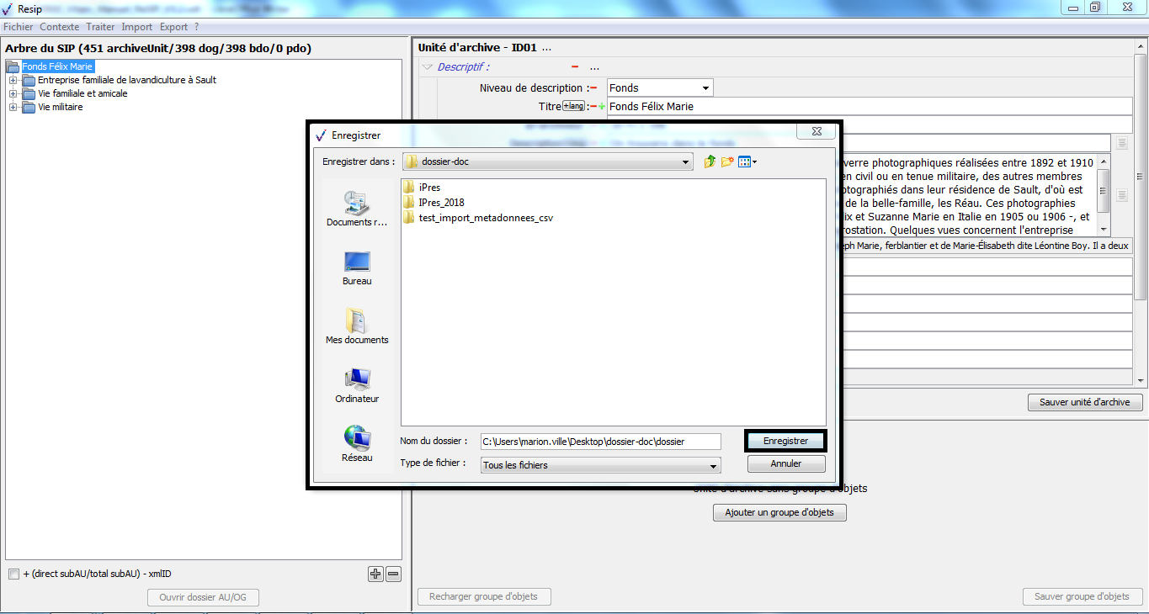1149x614 pixels.
Task: Select Ordinateur in the places sidebar
Action: [x=357, y=385]
